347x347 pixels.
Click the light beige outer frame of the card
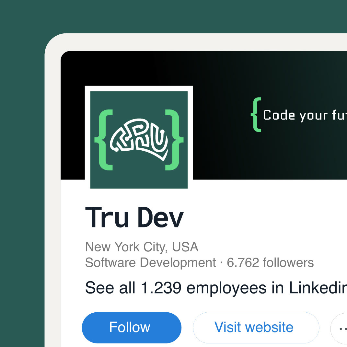click(x=52, y=194)
